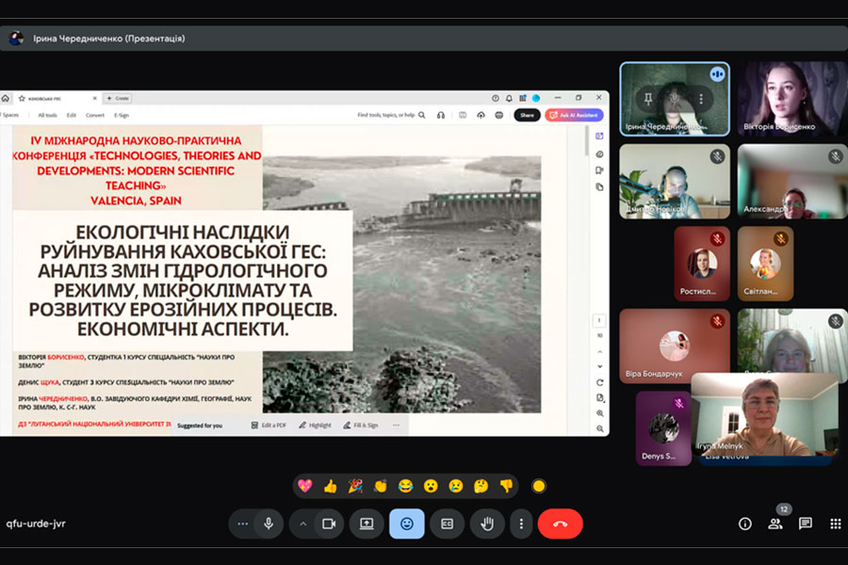Open the Acrobat account avatar
This screenshot has width=848, height=565.
click(536, 98)
